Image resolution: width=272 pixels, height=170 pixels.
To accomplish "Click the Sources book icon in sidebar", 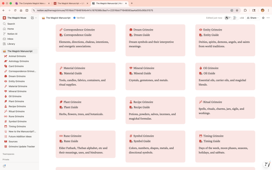I will click(x=6, y=142).
